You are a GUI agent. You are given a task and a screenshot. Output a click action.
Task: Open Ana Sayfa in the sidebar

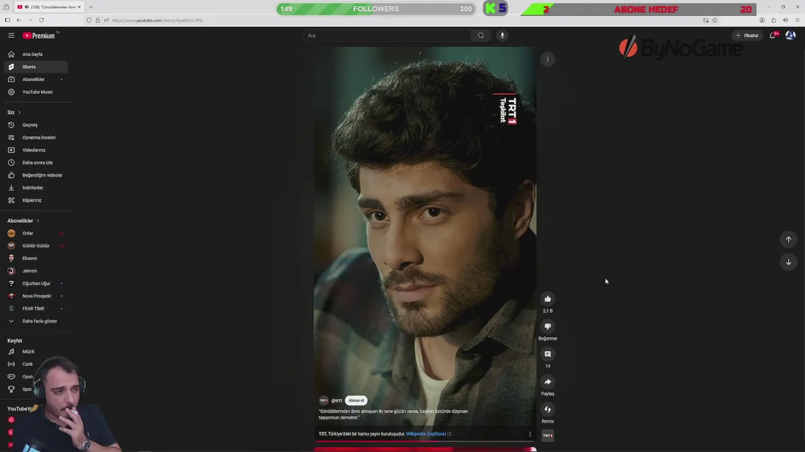click(36, 55)
